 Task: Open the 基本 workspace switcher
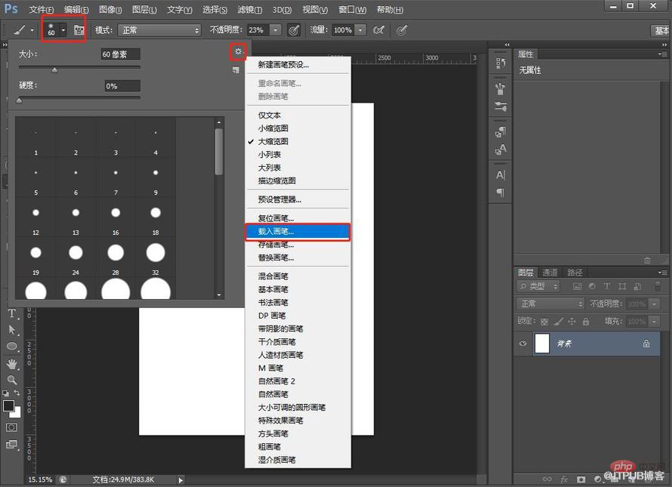(x=661, y=30)
